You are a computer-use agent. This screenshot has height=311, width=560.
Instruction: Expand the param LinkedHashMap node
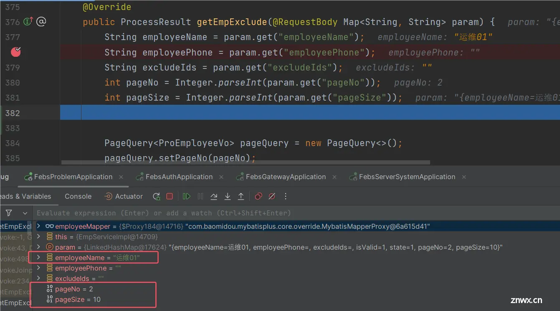(38, 247)
